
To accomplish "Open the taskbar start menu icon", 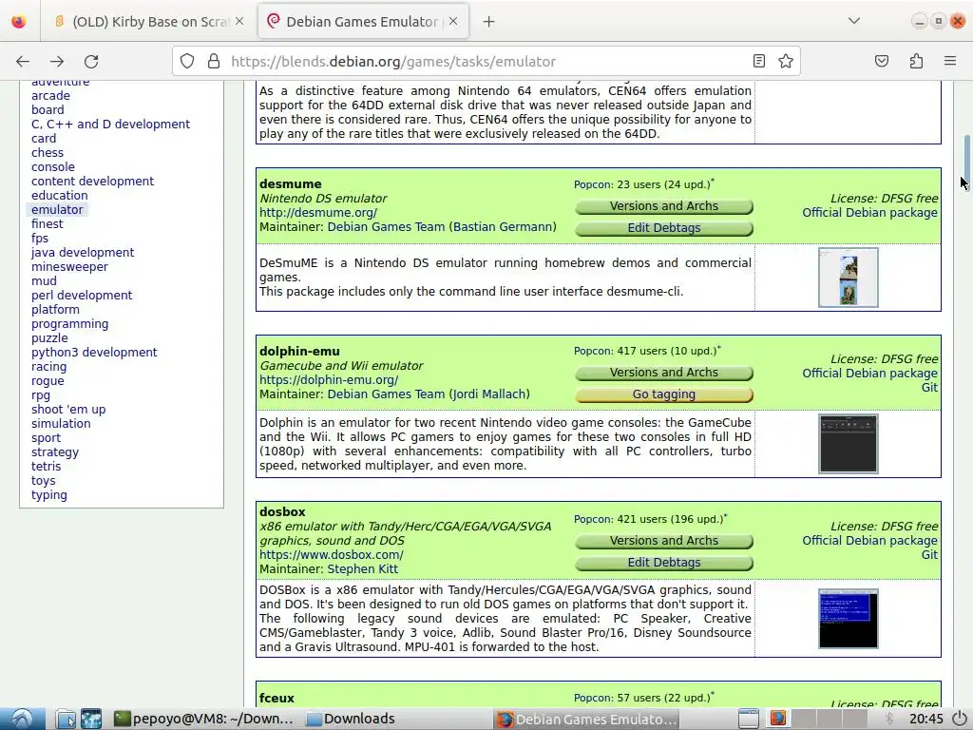I will (23, 719).
